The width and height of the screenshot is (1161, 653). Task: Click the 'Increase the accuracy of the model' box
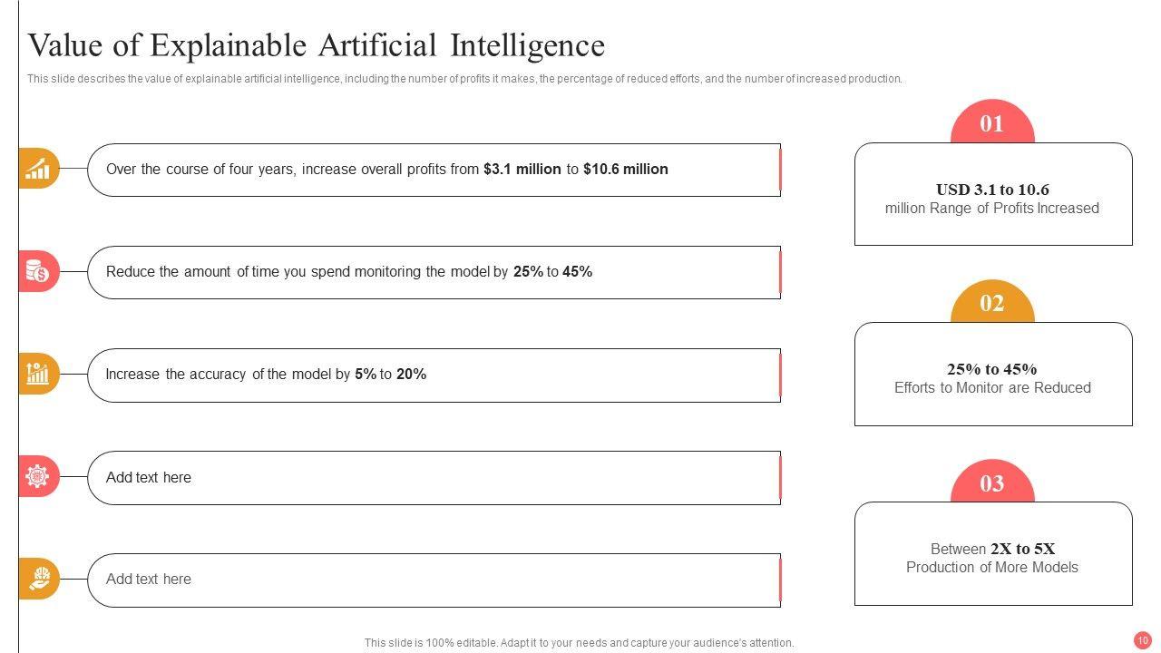434,375
